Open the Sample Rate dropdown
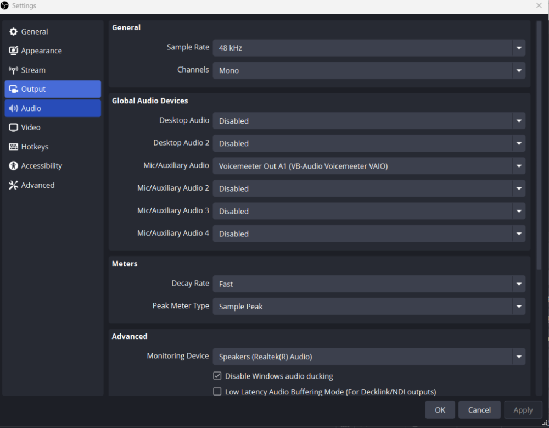 [518, 48]
